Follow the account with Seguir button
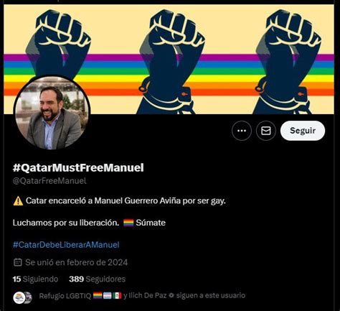Image resolution: width=340 pixels, height=311 pixels. click(x=303, y=131)
